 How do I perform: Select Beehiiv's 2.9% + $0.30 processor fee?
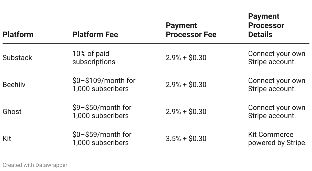(186, 85)
